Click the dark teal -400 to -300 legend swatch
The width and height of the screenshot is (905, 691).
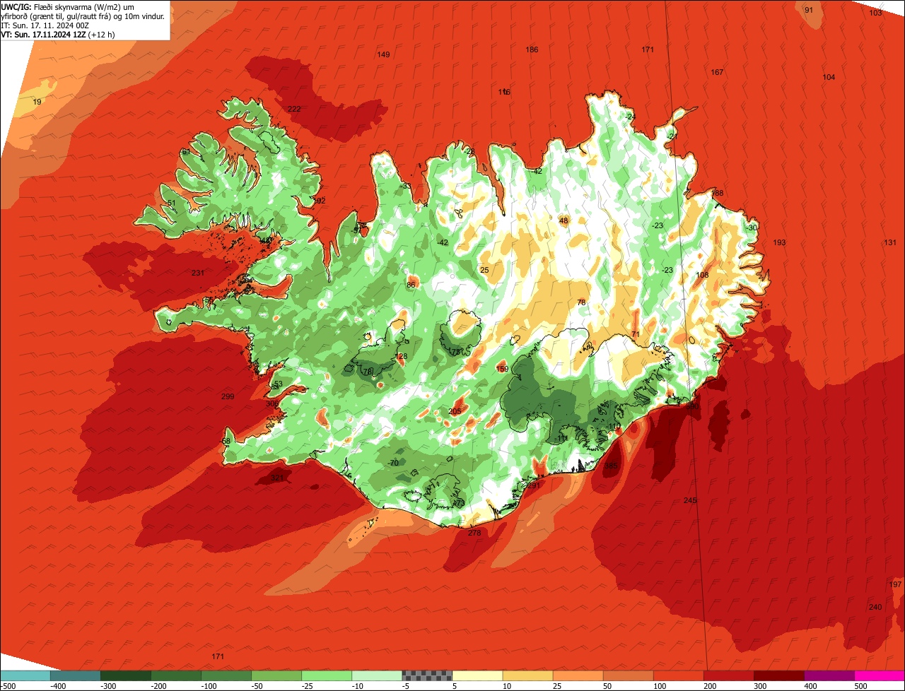pos(75,675)
